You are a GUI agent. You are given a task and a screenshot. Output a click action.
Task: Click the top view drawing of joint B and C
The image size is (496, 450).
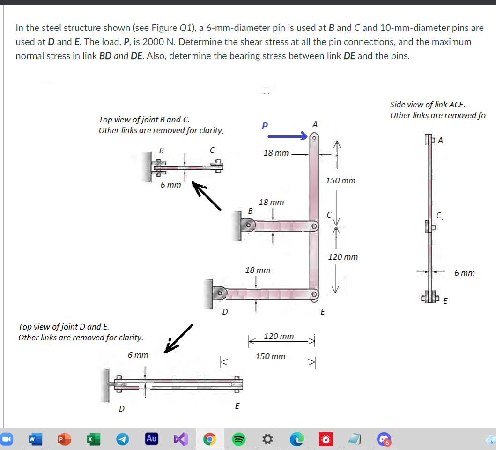click(x=183, y=167)
